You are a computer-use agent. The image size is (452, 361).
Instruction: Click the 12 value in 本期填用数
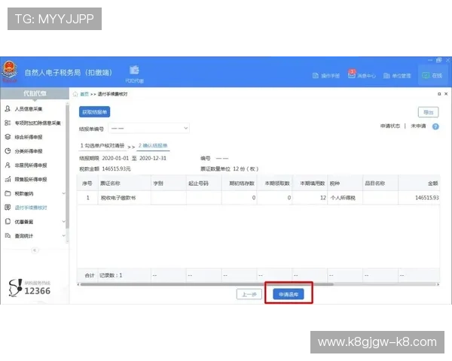point(323,198)
